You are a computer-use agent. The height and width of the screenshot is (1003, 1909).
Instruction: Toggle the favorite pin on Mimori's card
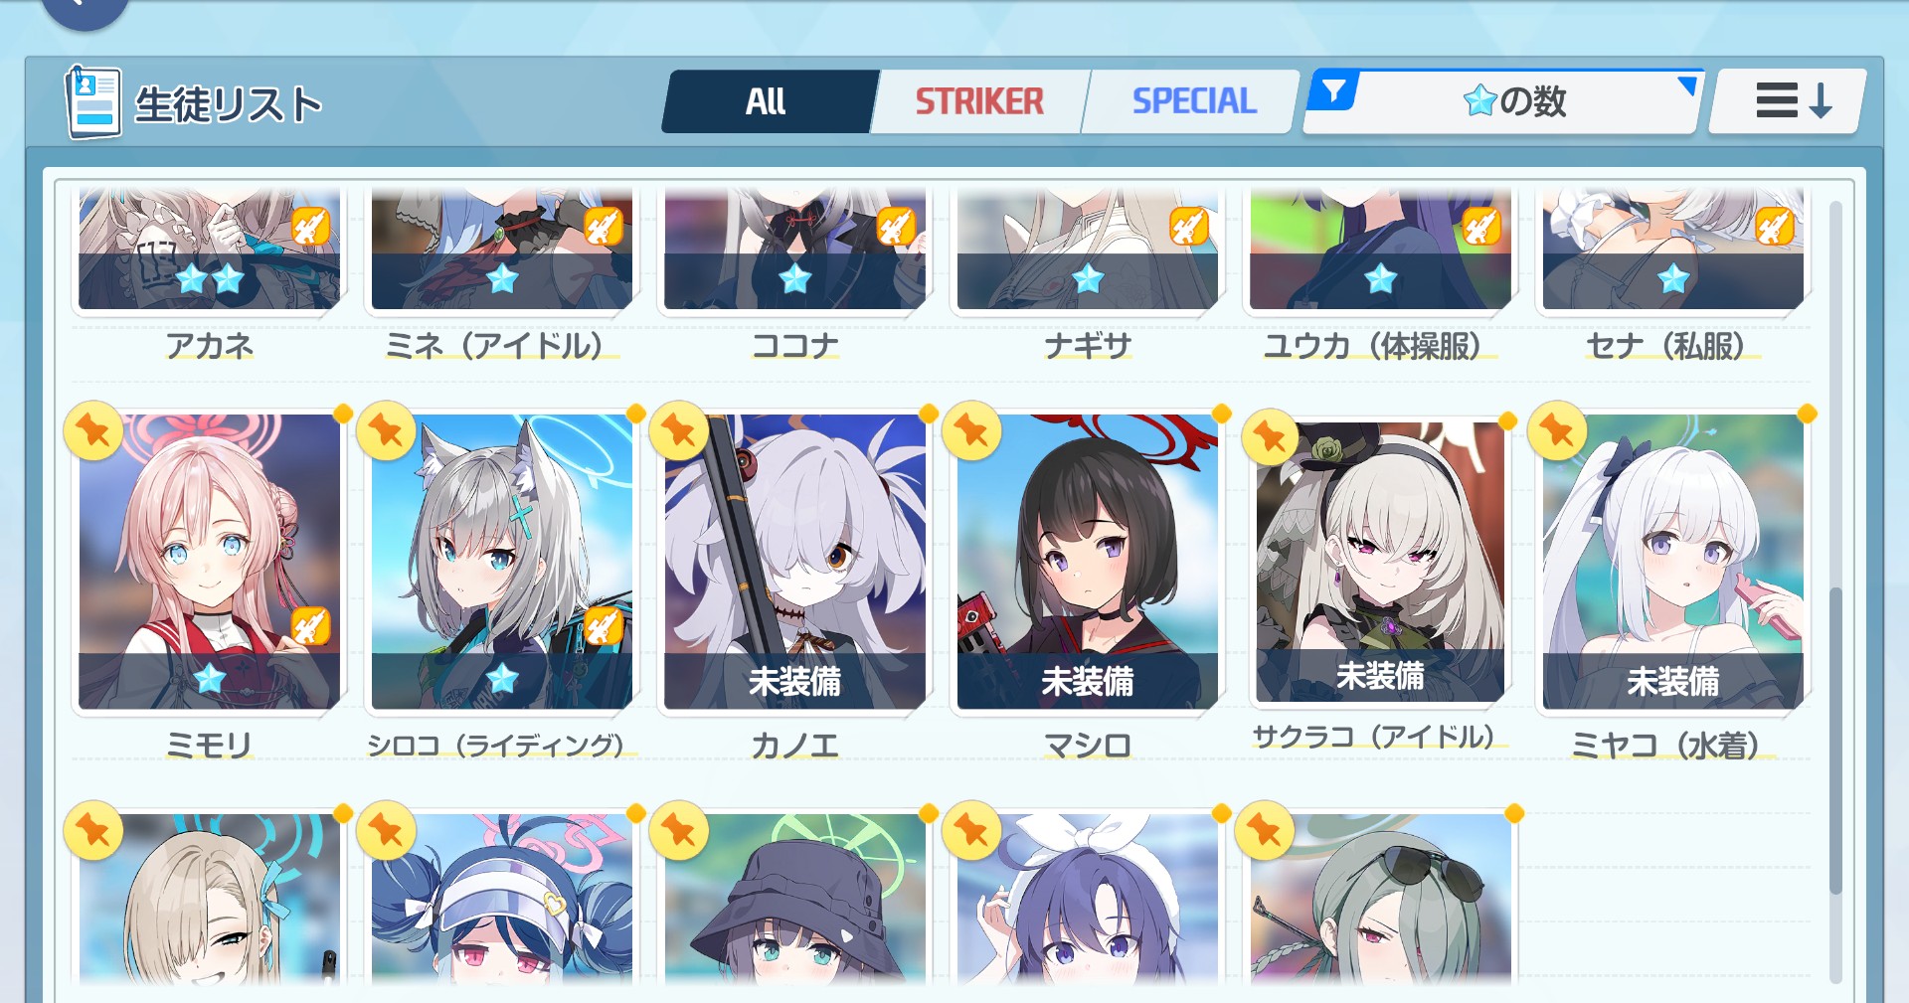click(93, 430)
